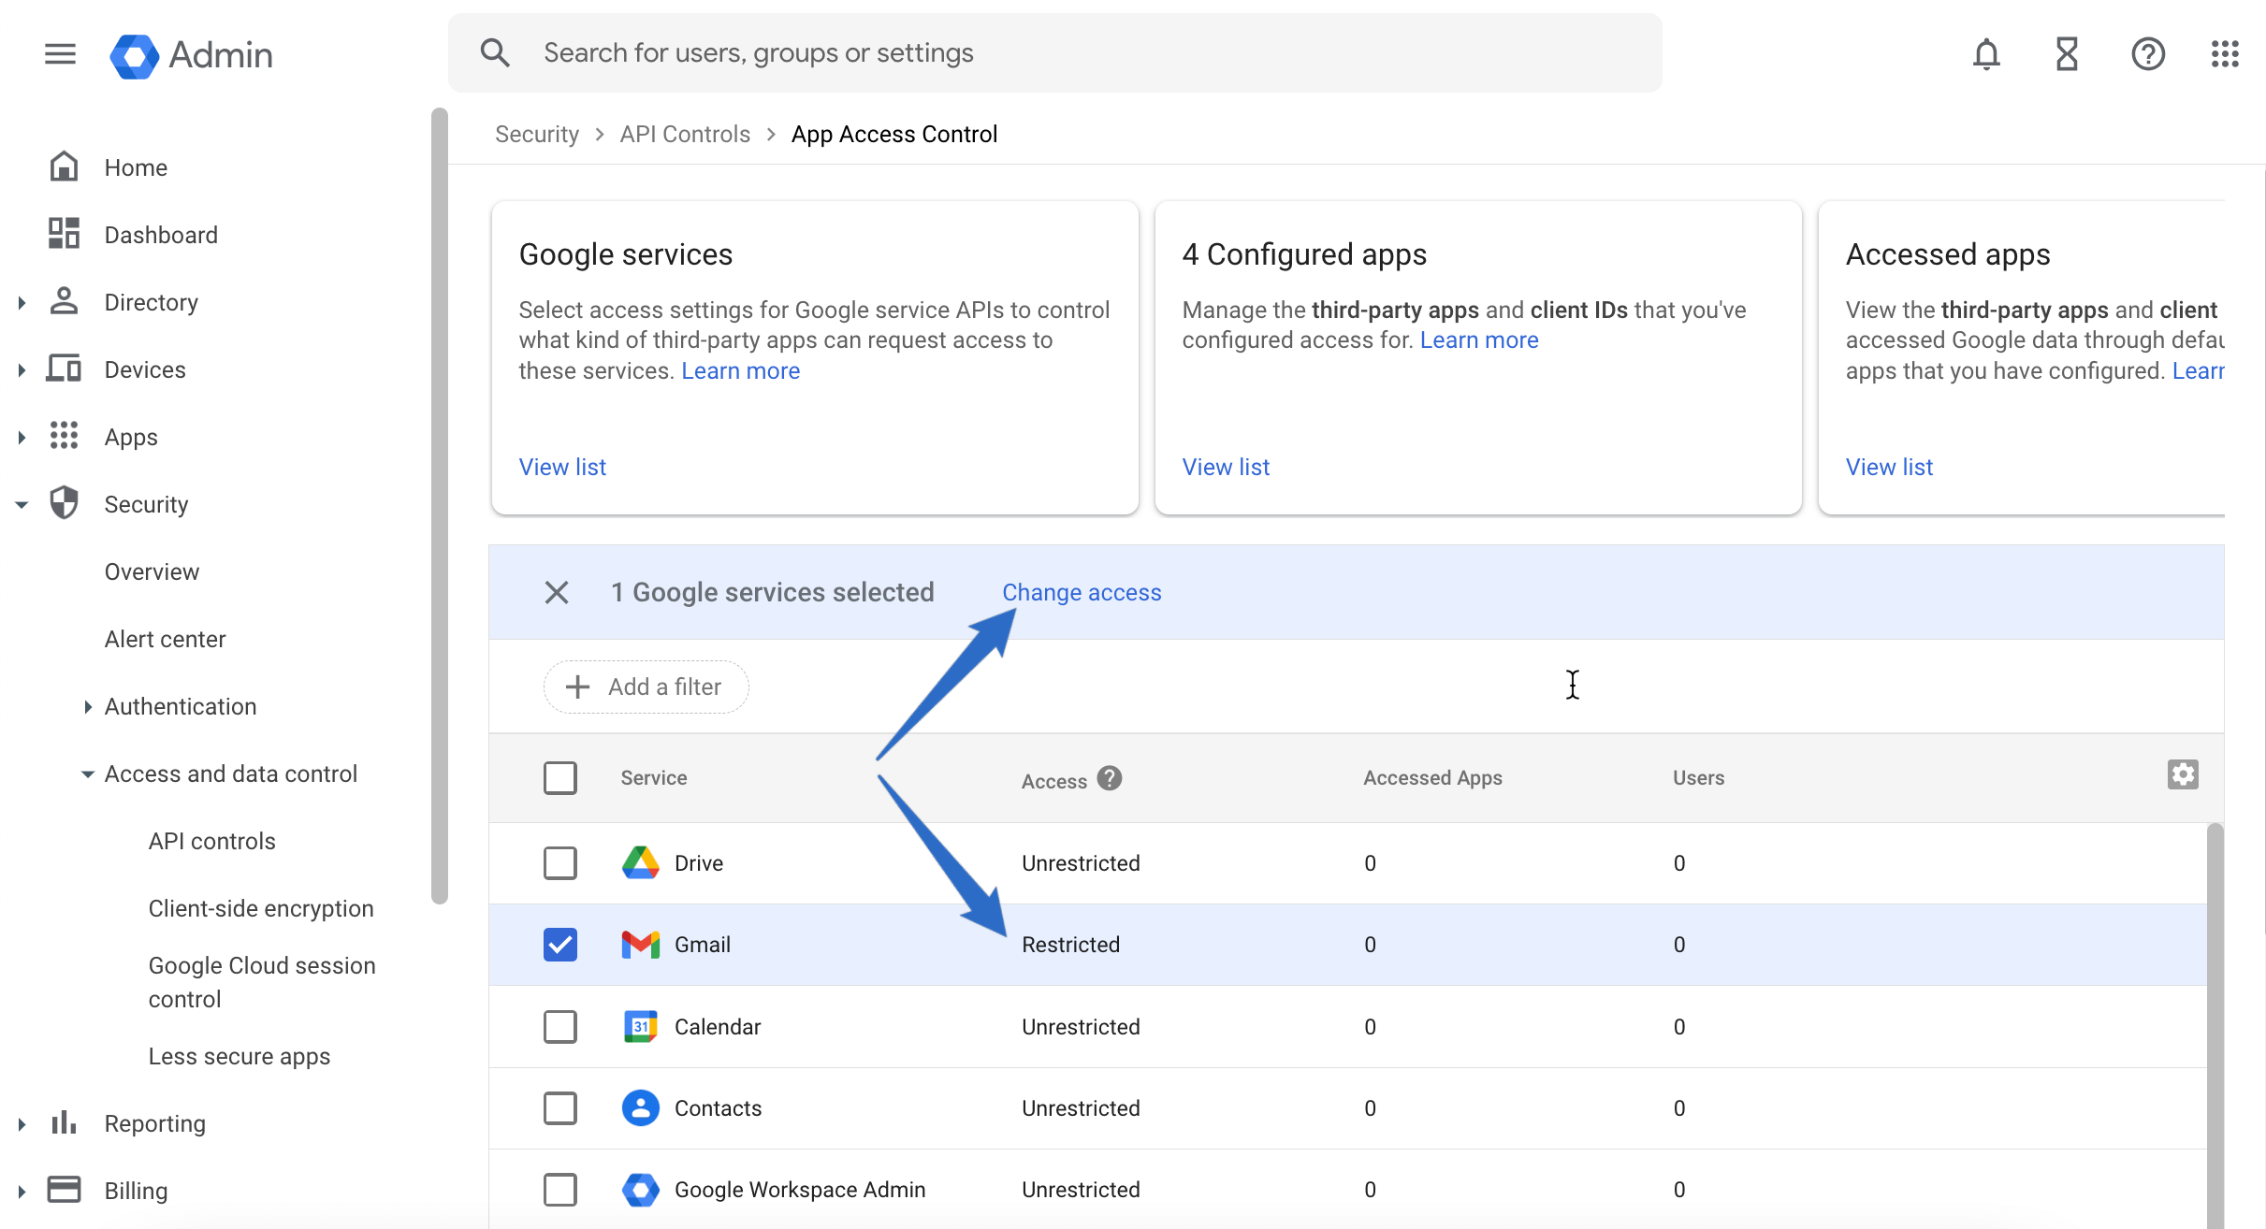Click the Contacts service icon

click(641, 1107)
